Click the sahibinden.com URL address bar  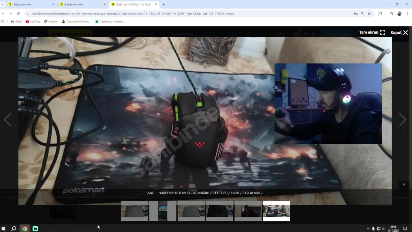click(x=190, y=14)
